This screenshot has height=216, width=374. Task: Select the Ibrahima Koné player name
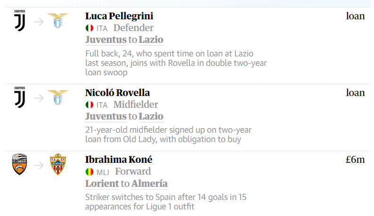119,160
